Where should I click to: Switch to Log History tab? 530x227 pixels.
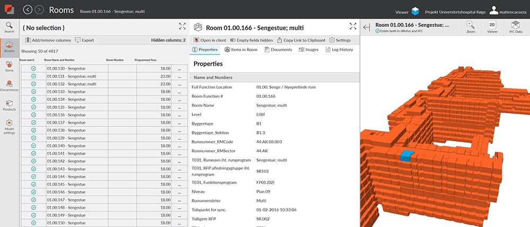(x=339, y=50)
